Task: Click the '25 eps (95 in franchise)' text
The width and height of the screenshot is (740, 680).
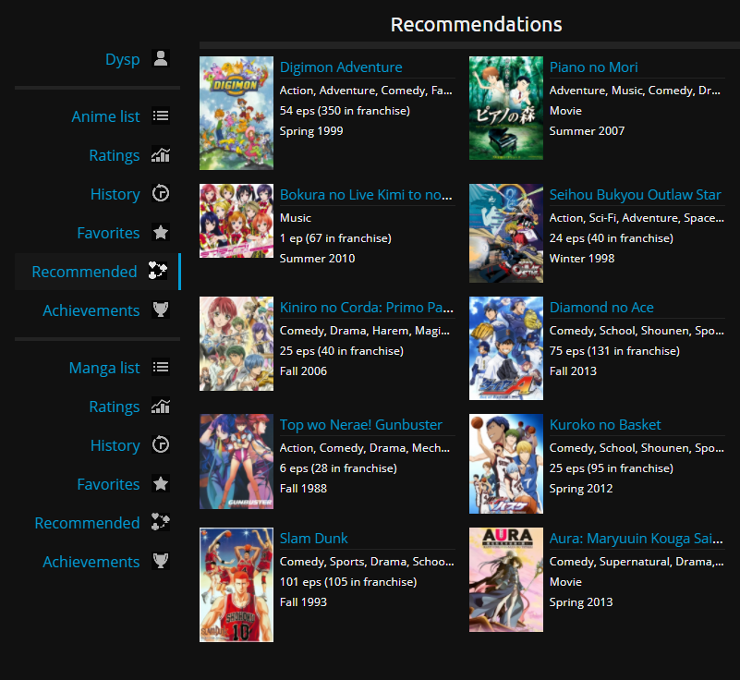Action: coord(612,468)
